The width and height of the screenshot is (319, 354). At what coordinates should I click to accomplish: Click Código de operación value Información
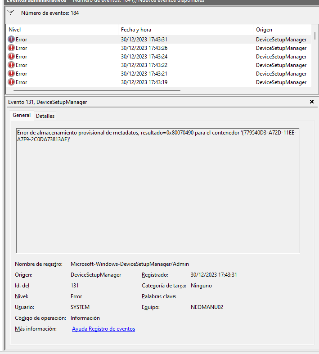85,318
